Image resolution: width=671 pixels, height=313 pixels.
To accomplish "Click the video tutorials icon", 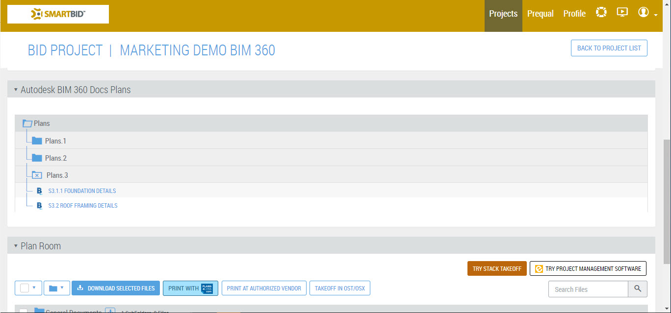I will (622, 12).
